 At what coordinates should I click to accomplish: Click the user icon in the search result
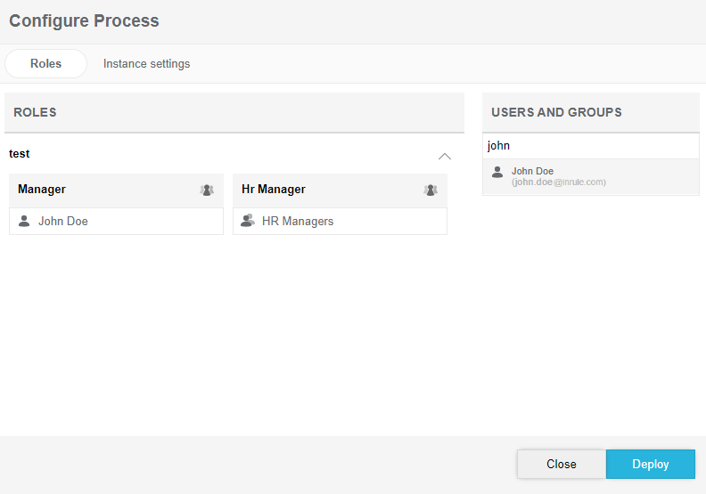pos(497,172)
